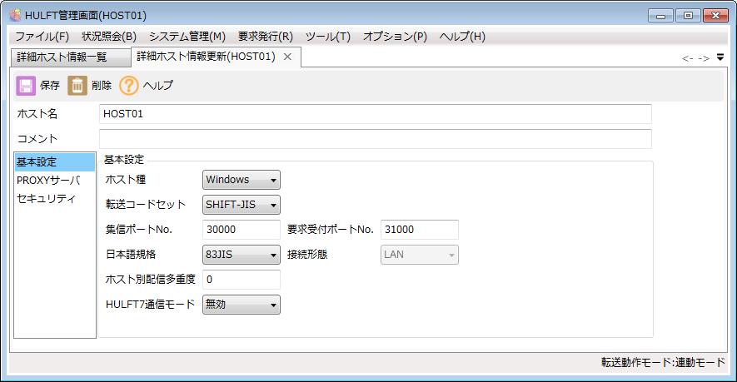Click the HULFT7通信モード label

151,304
